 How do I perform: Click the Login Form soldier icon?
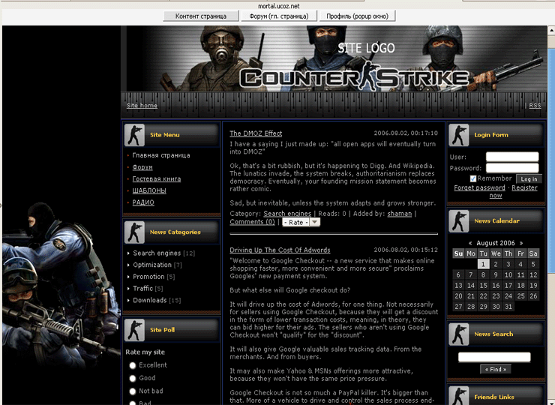[459, 135]
